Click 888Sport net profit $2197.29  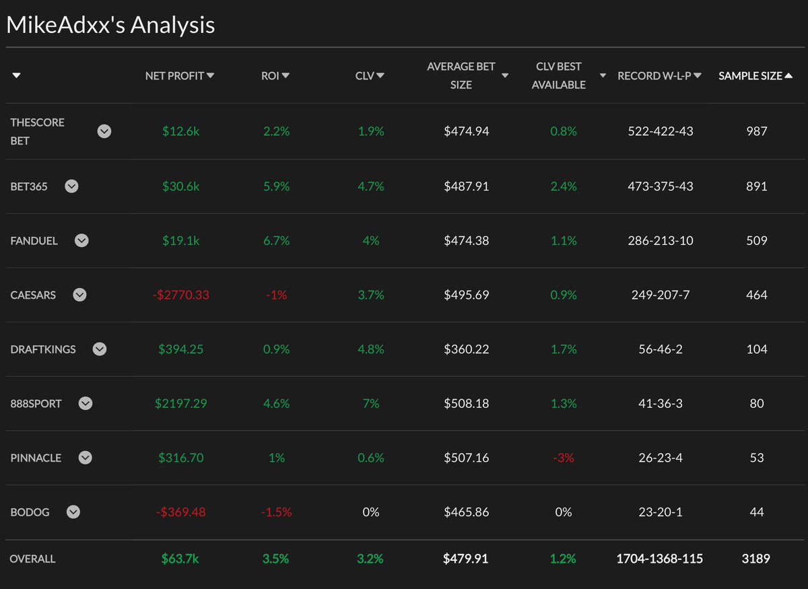click(x=180, y=404)
